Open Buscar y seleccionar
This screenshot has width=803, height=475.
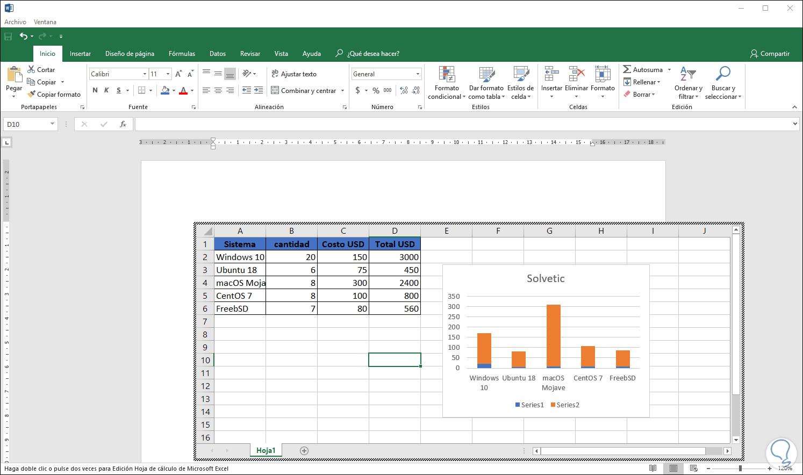click(x=723, y=83)
